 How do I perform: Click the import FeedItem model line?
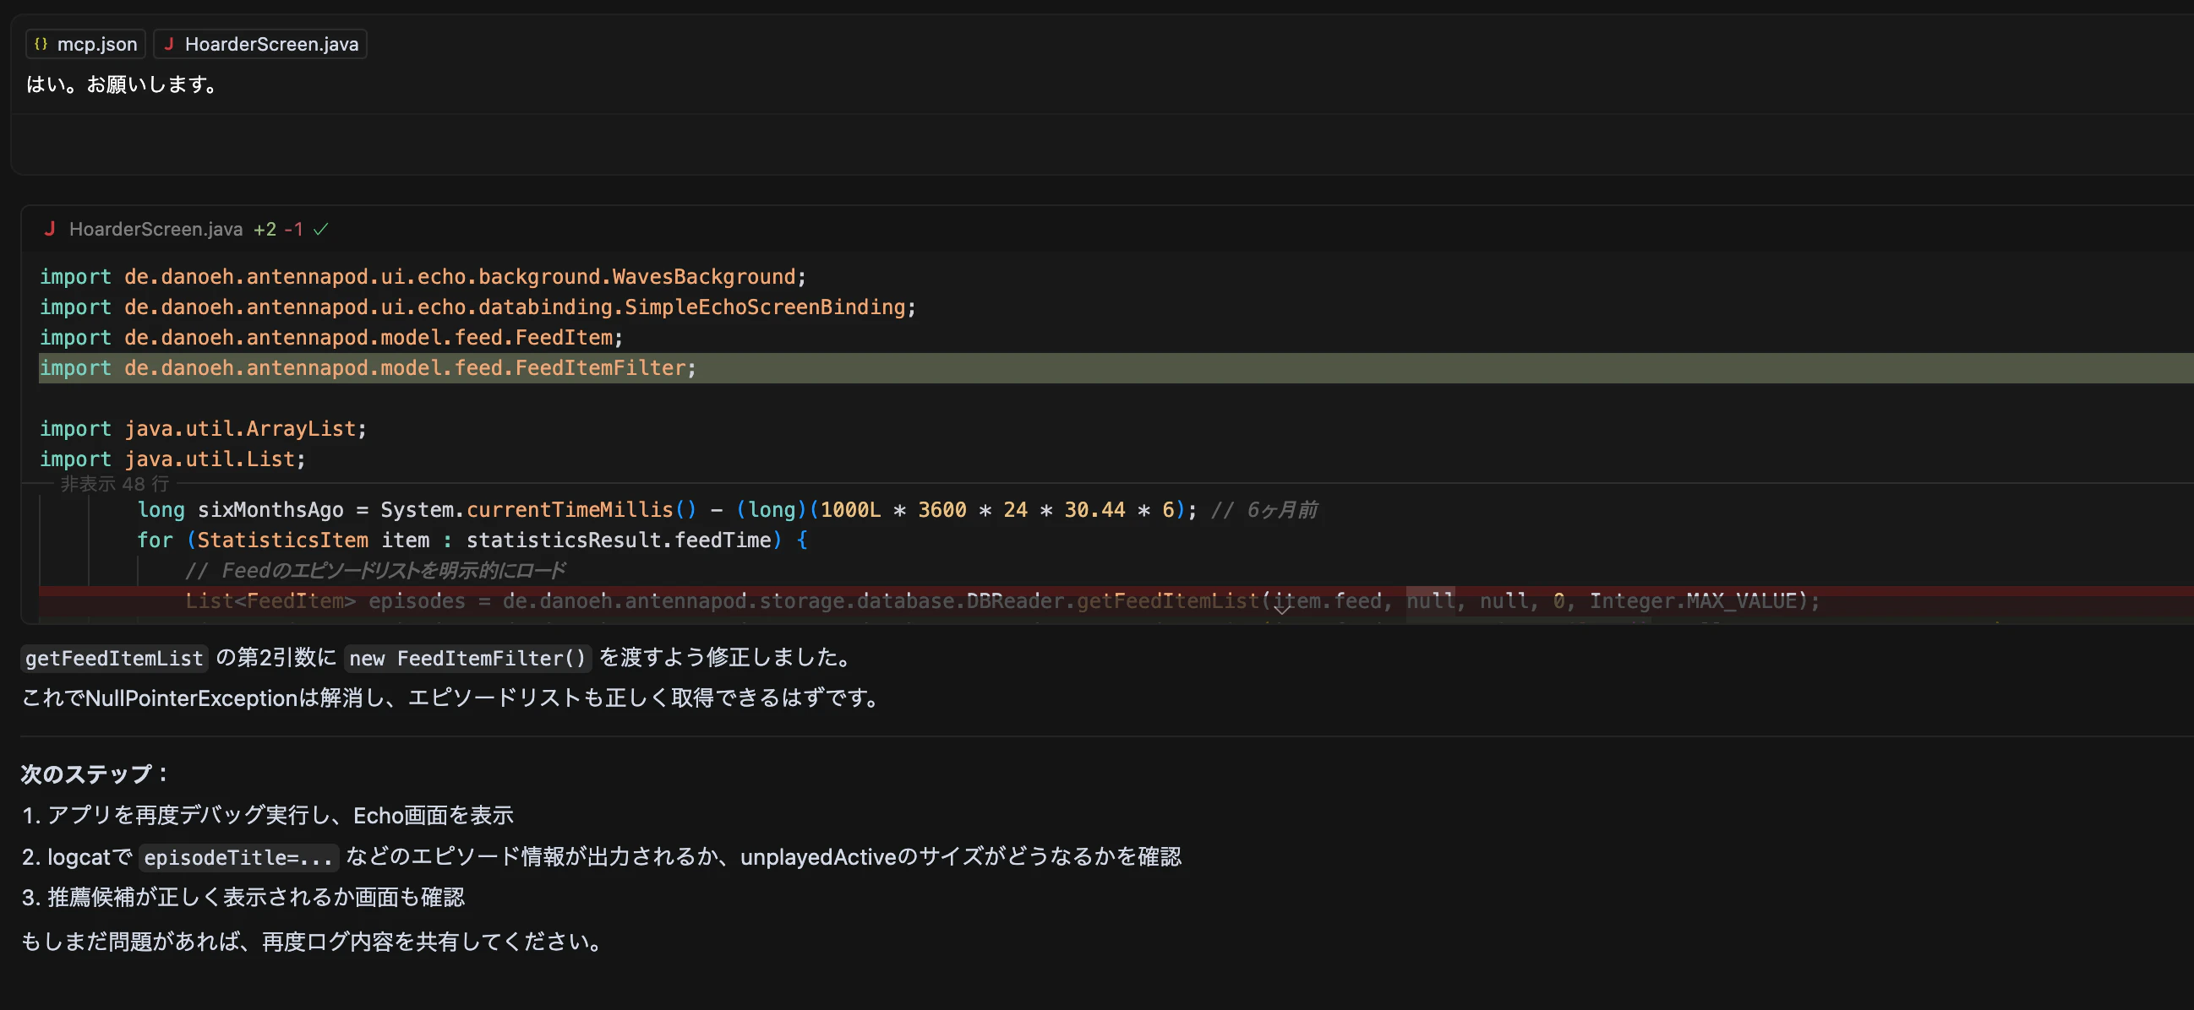(331, 338)
